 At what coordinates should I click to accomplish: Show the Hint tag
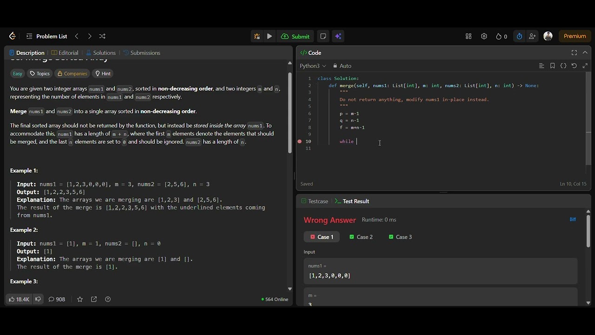point(103,74)
